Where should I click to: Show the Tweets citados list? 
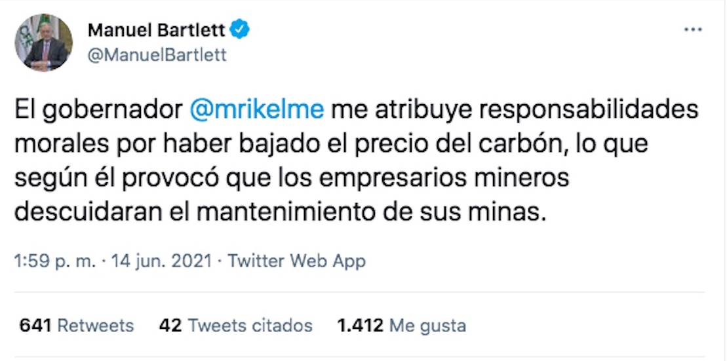pos(250,326)
